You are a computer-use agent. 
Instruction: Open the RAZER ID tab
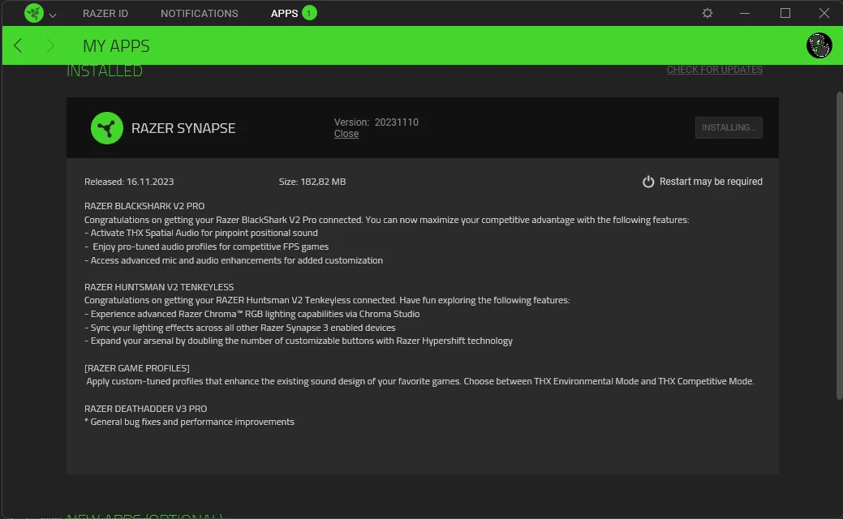[x=105, y=14]
